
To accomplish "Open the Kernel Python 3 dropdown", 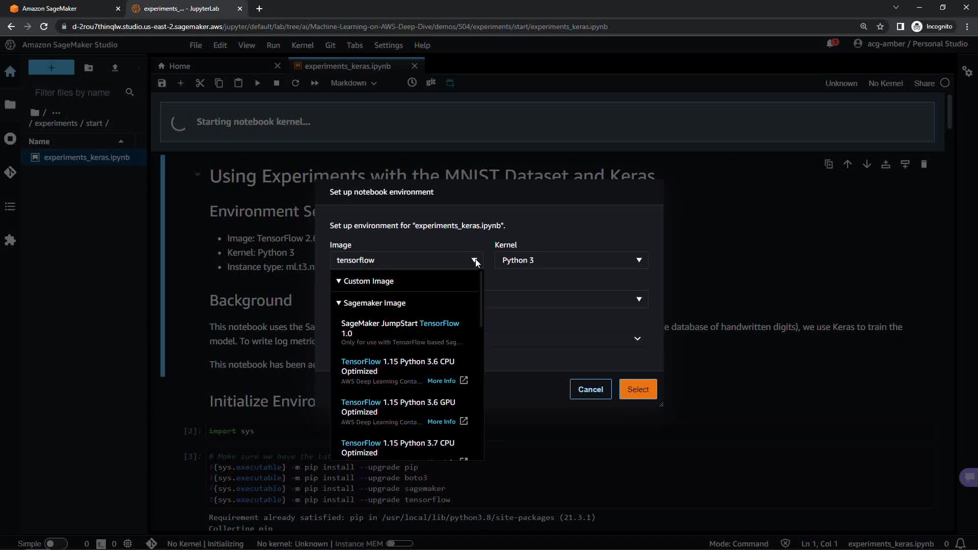I will tap(571, 260).
